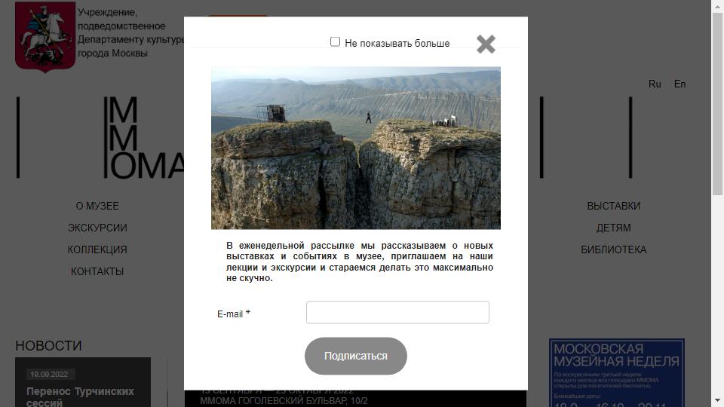Viewport: 724px width, 407px height.
Task: Switch language to Ru
Action: click(655, 84)
